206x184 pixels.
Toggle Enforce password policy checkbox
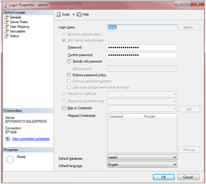pos(69,75)
